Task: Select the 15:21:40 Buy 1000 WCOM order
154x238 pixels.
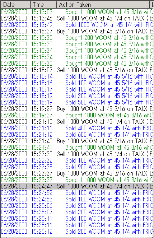Action: 77,141
